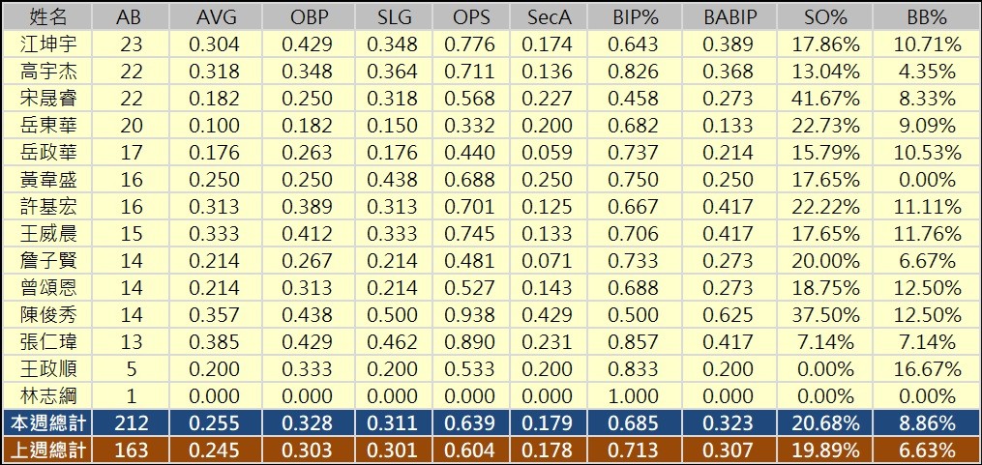
Task: Click the 陳俊秀 name cell
Action: 48,315
